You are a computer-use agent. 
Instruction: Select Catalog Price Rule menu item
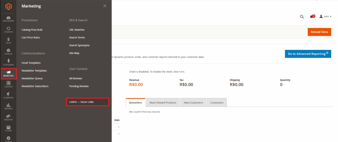[32, 30]
